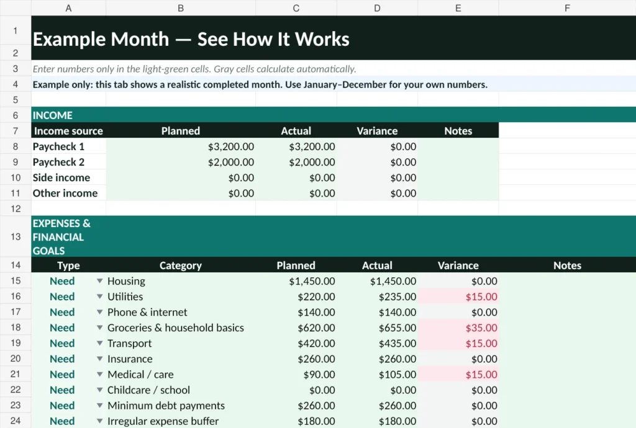636x428 pixels.
Task: Open the Childcare / school dropdown arrow
Action: pos(100,390)
